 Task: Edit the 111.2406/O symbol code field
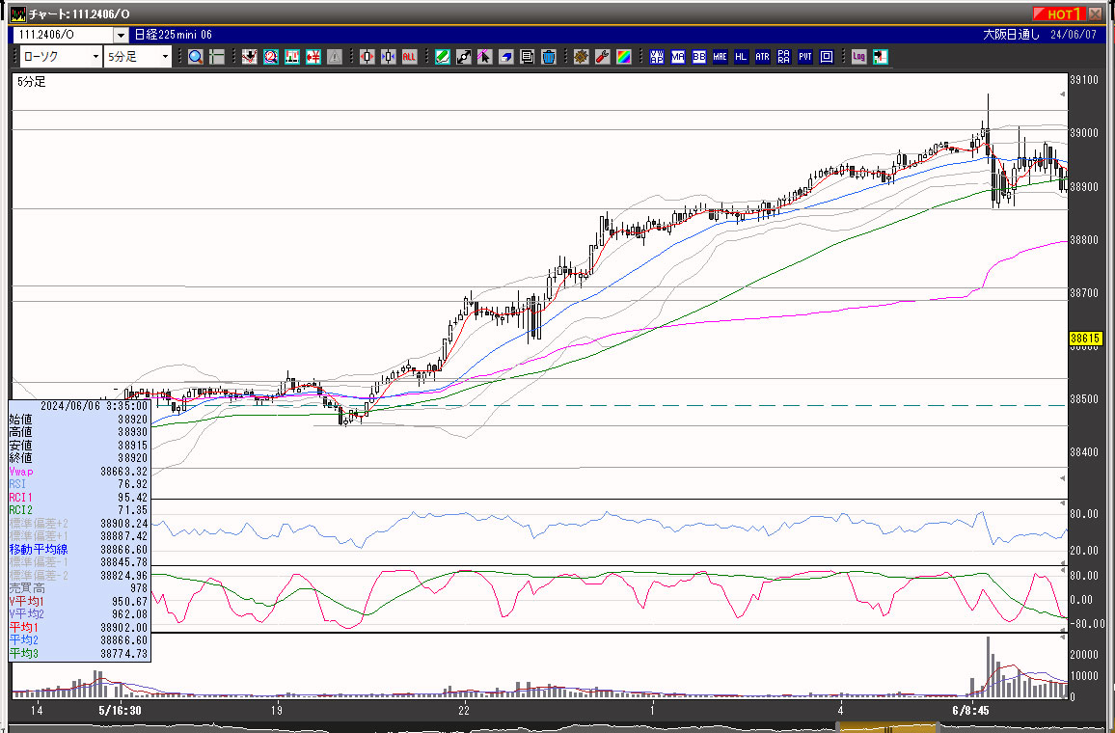click(64, 35)
